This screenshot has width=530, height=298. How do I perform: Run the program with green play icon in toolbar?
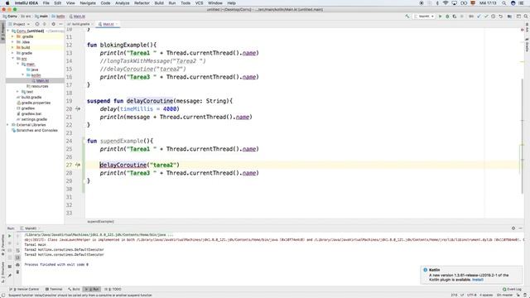tap(440, 17)
